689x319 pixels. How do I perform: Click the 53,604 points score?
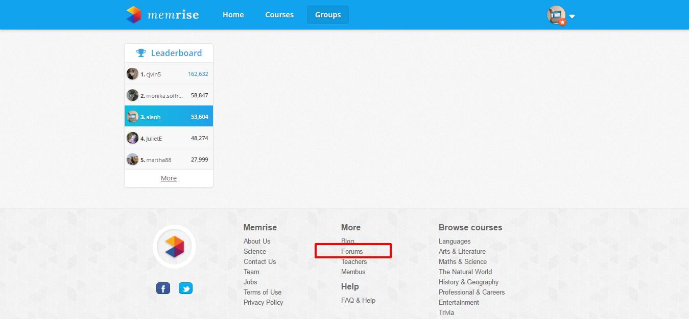coord(199,117)
